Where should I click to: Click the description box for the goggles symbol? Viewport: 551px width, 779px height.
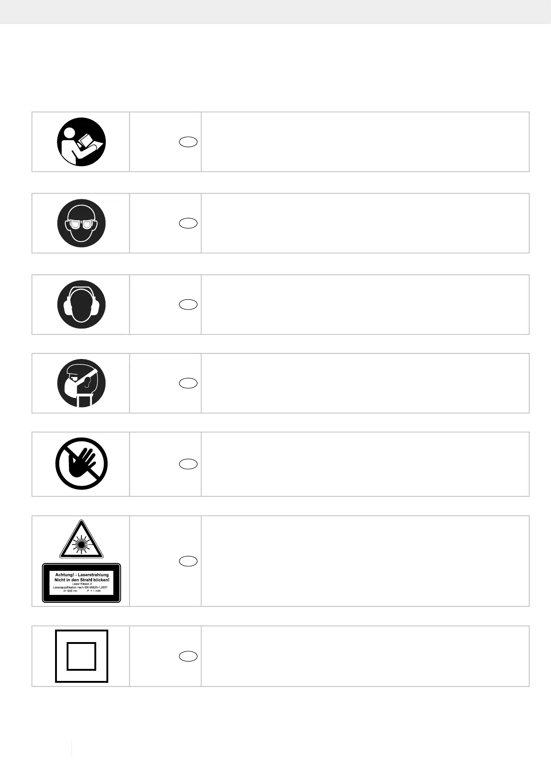(x=365, y=223)
